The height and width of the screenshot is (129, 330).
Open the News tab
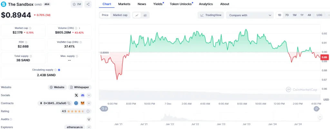point(142,4)
